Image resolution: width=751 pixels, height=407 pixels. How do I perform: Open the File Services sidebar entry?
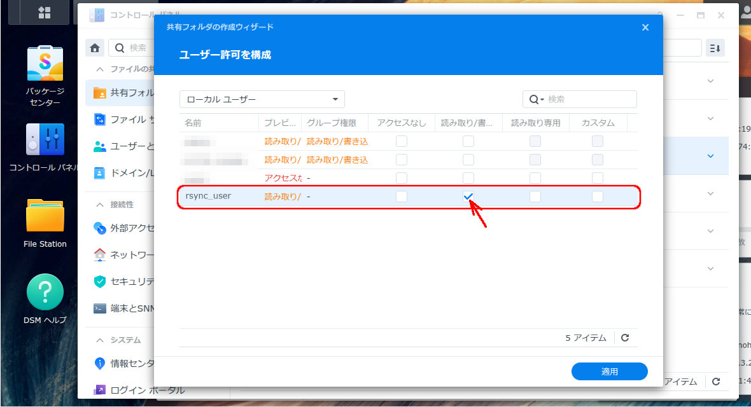tap(121, 119)
